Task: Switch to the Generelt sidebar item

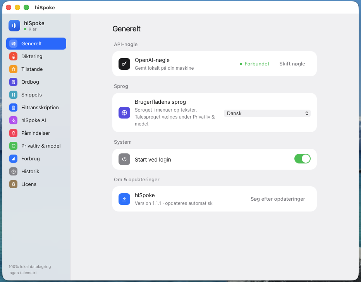Action: (36, 43)
